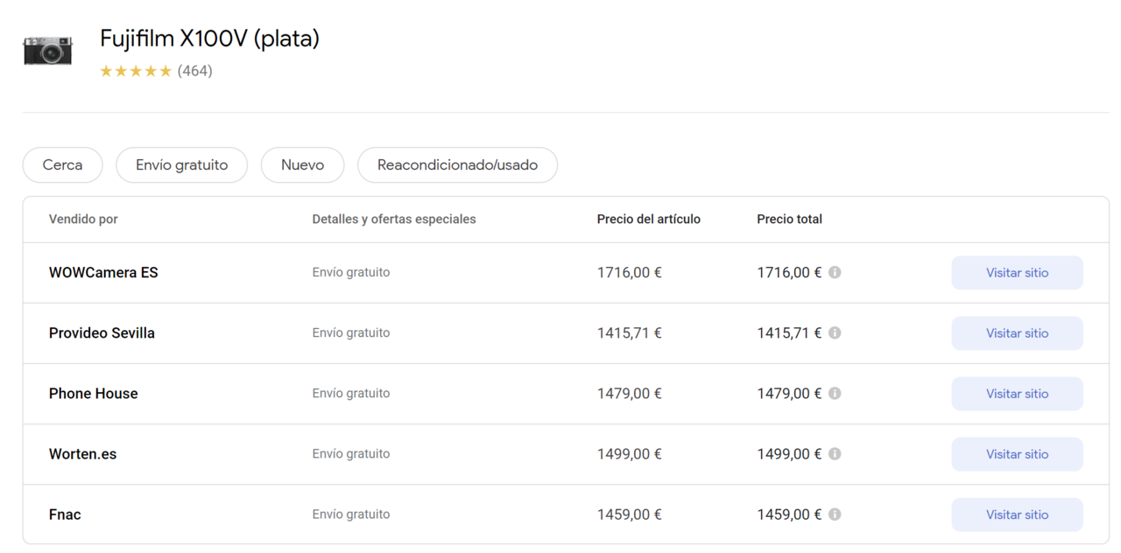Open info icon beside WOWCamera ES total price
Image resolution: width=1121 pixels, height=553 pixels.
point(835,272)
